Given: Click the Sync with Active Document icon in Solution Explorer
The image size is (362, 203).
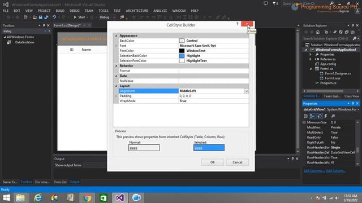Looking at the screenshot, I should click(x=335, y=32).
